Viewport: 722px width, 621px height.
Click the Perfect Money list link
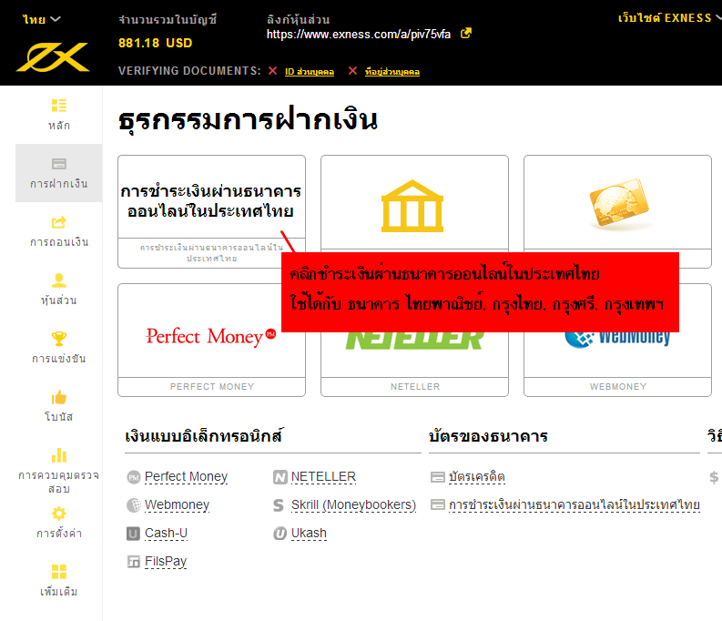click(186, 476)
